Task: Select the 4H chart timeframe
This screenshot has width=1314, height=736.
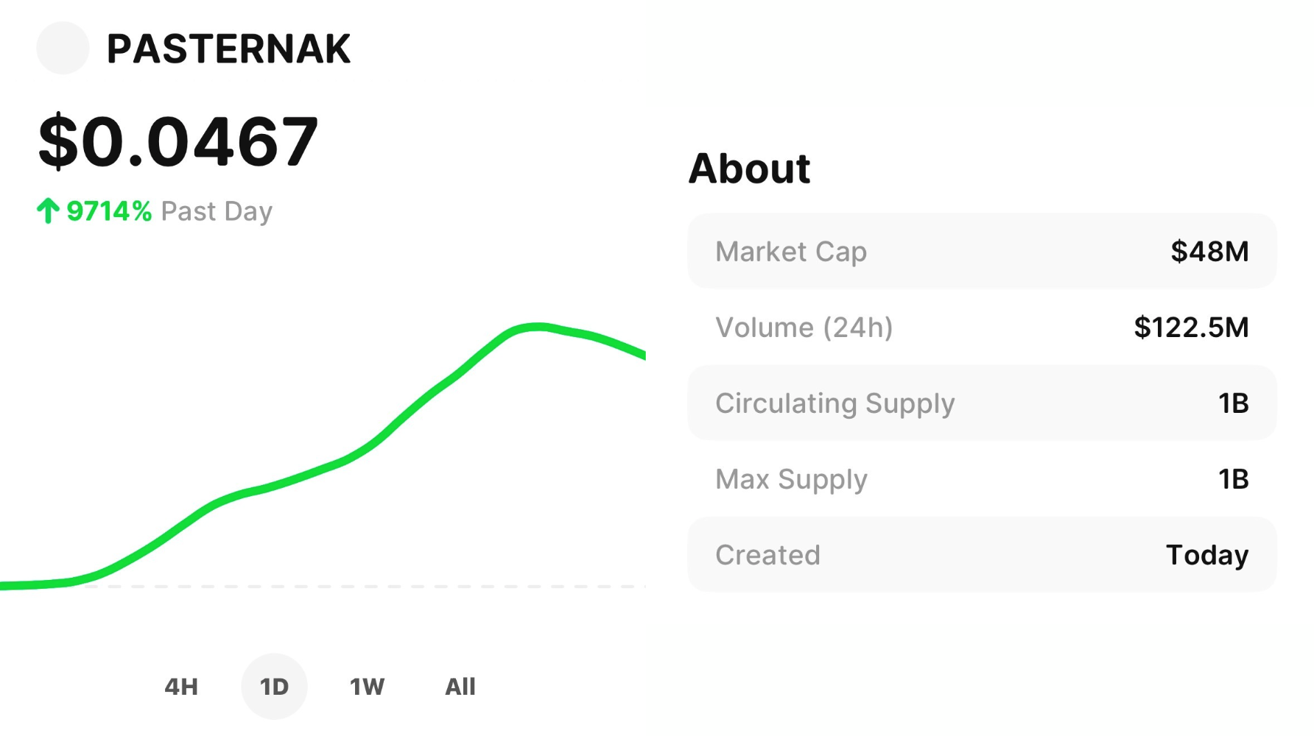Action: tap(181, 687)
